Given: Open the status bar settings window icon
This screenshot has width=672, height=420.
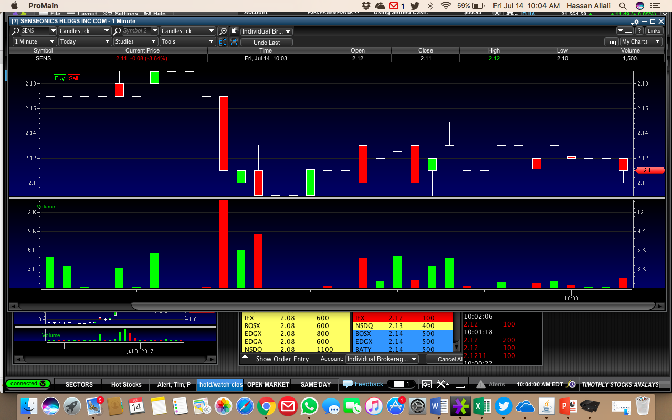Looking at the screenshot, I should [x=427, y=384].
